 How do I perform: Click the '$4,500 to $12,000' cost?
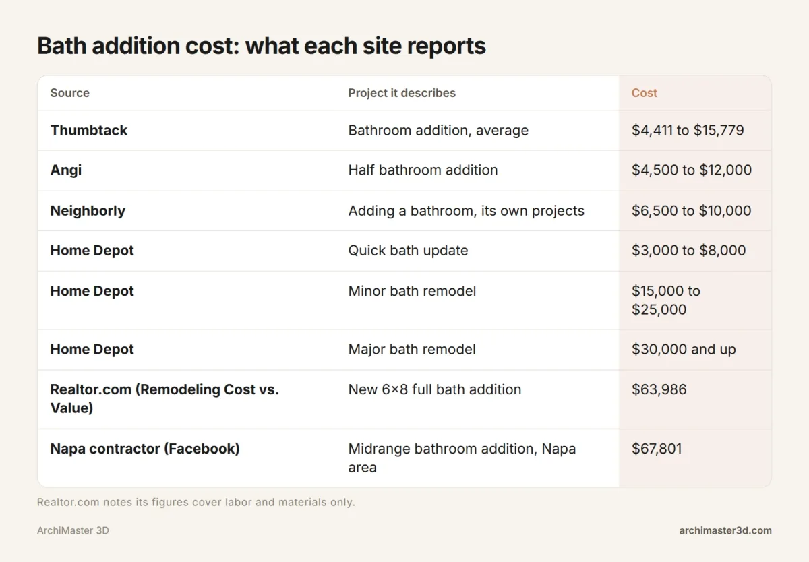tap(692, 170)
